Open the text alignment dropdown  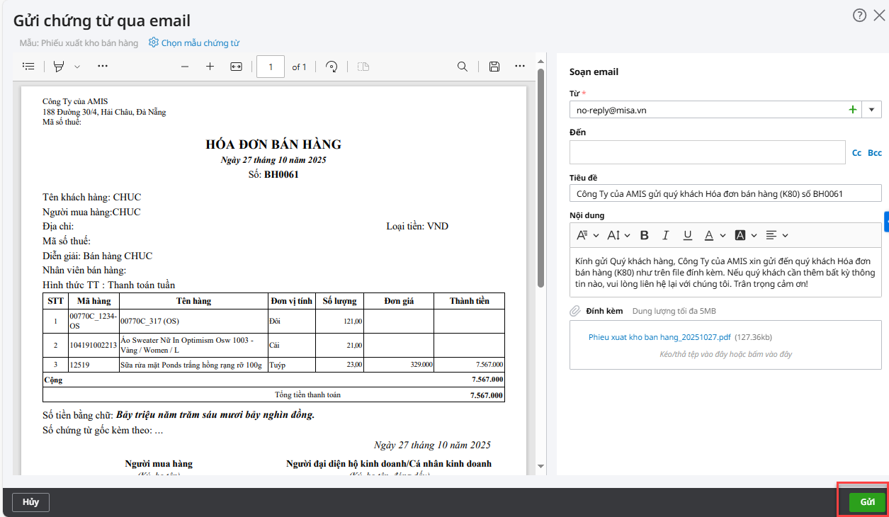[777, 235]
